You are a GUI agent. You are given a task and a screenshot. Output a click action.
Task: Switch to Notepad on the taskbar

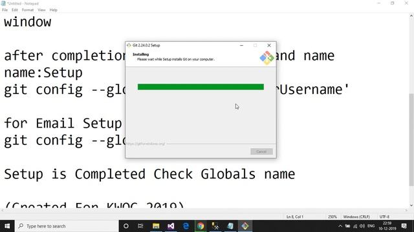(230, 226)
